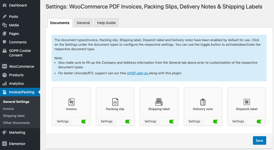Turn off the Packing slip toggle
The height and width of the screenshot is (150, 274).
click(129, 122)
